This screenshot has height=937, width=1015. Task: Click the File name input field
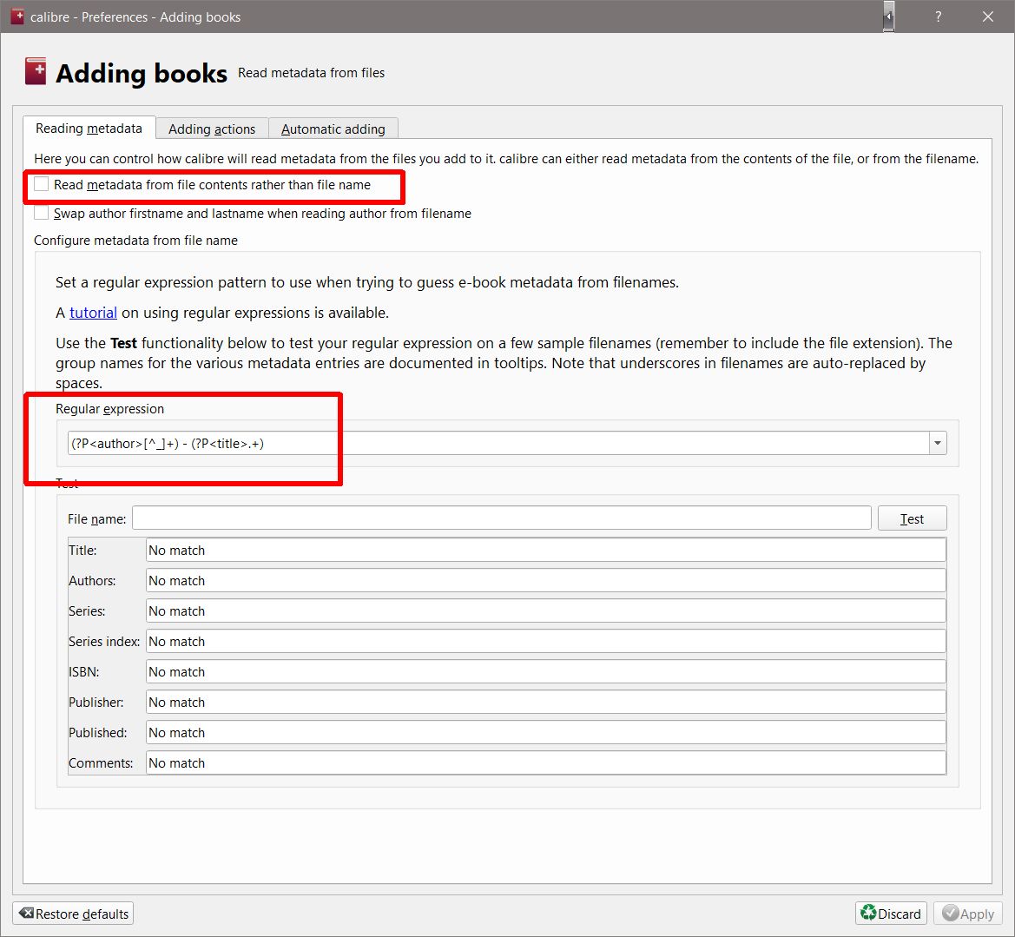[x=502, y=518]
